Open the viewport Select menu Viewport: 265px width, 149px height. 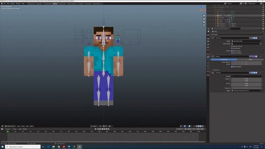[x=23, y=126]
